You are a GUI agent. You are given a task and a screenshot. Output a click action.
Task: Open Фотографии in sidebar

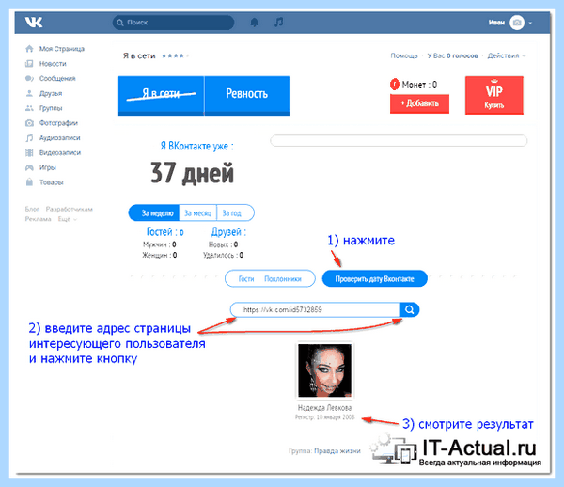58,123
